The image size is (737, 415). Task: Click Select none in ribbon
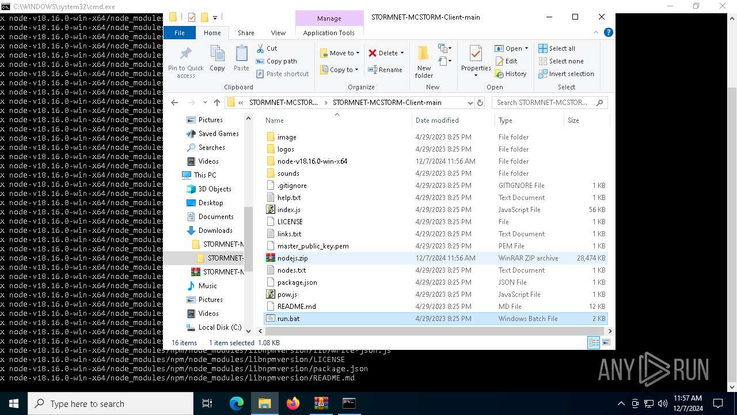coord(561,61)
